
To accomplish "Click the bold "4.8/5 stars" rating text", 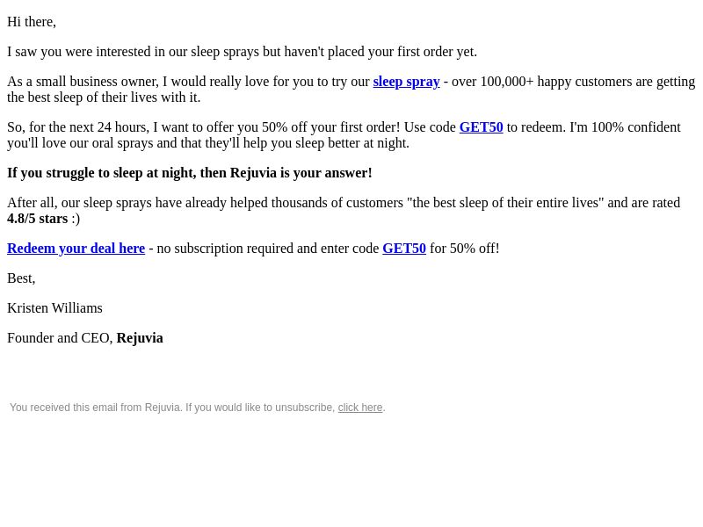I will click(x=37, y=219).
